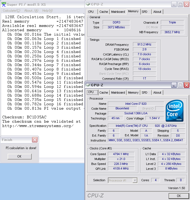This screenshot has height=200, width=190.
Task: Click the Intel Core i7 920 name field
Action: pyautogui.click(x=136, y=104)
